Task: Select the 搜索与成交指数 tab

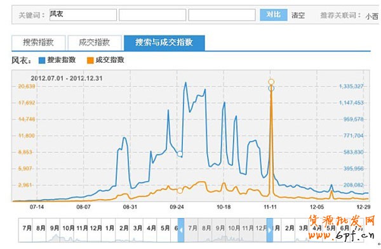Action: [x=164, y=42]
